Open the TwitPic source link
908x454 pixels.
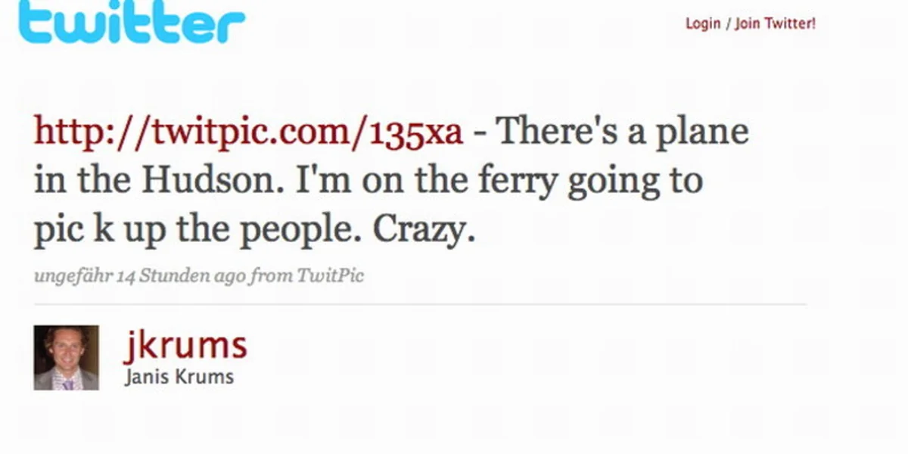[330, 275]
